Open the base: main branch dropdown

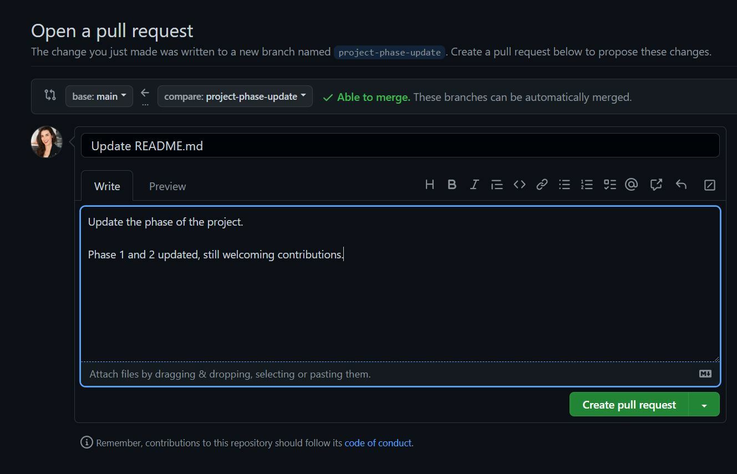pyautogui.click(x=99, y=96)
